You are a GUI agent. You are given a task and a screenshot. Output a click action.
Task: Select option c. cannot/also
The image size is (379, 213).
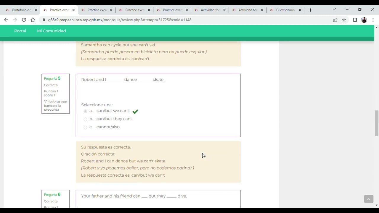point(85,127)
